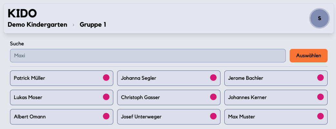Click Johanna Segler's pink status dot
The height and width of the screenshot is (129, 336).
tap(213, 78)
